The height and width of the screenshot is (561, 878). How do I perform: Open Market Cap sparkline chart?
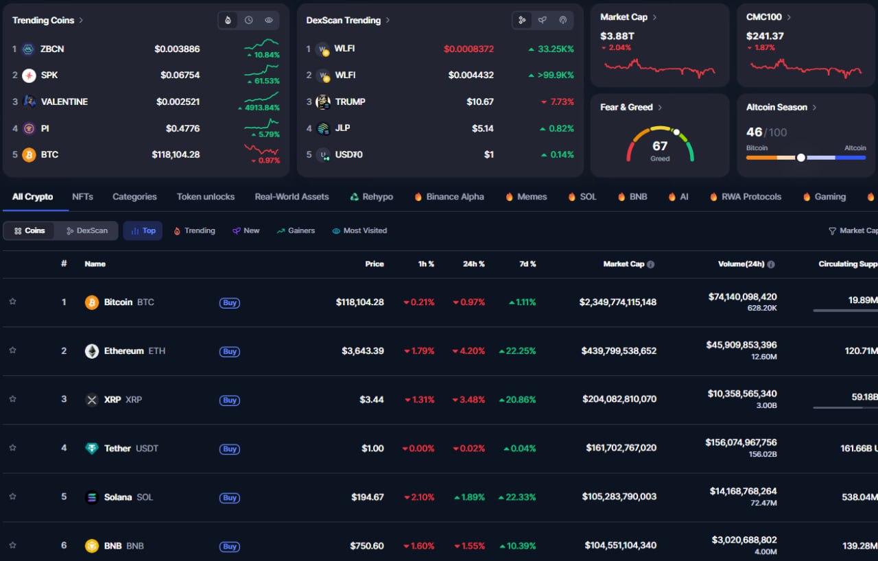point(659,68)
